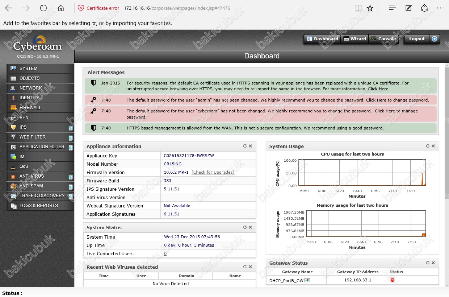
Task: Open the VPN menu
Action: pyautogui.click(x=40, y=117)
